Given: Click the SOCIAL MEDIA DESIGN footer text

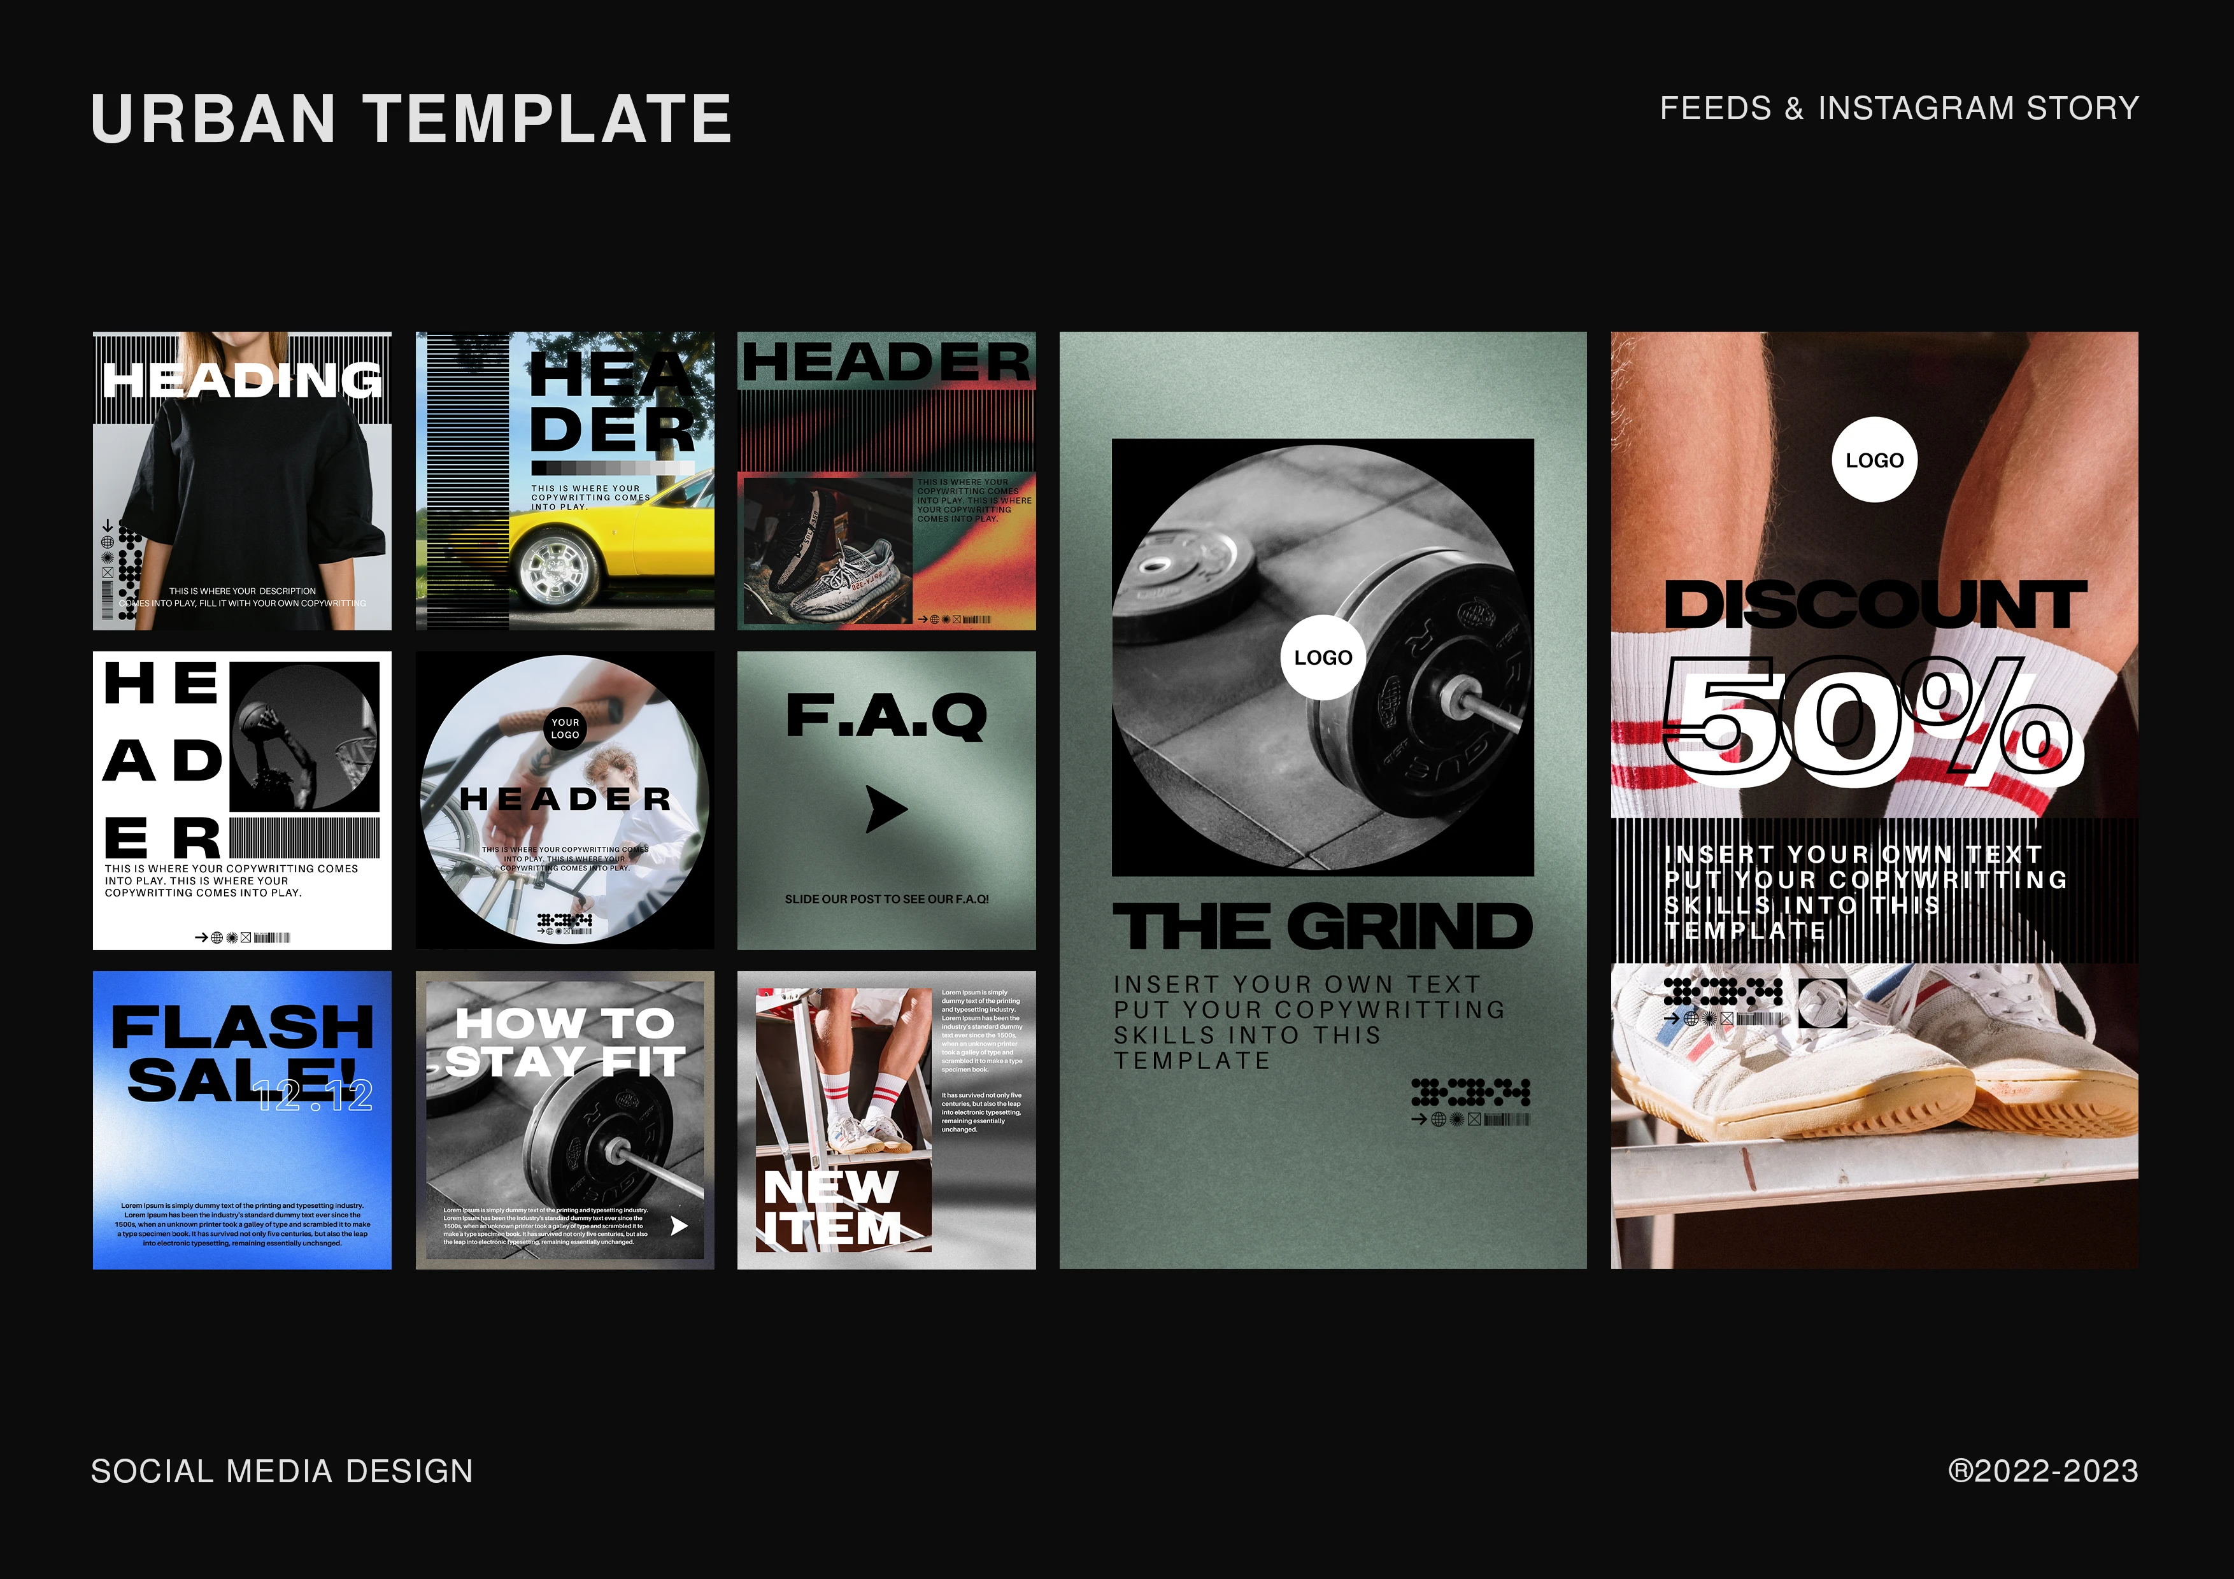Looking at the screenshot, I should pyautogui.click(x=282, y=1471).
